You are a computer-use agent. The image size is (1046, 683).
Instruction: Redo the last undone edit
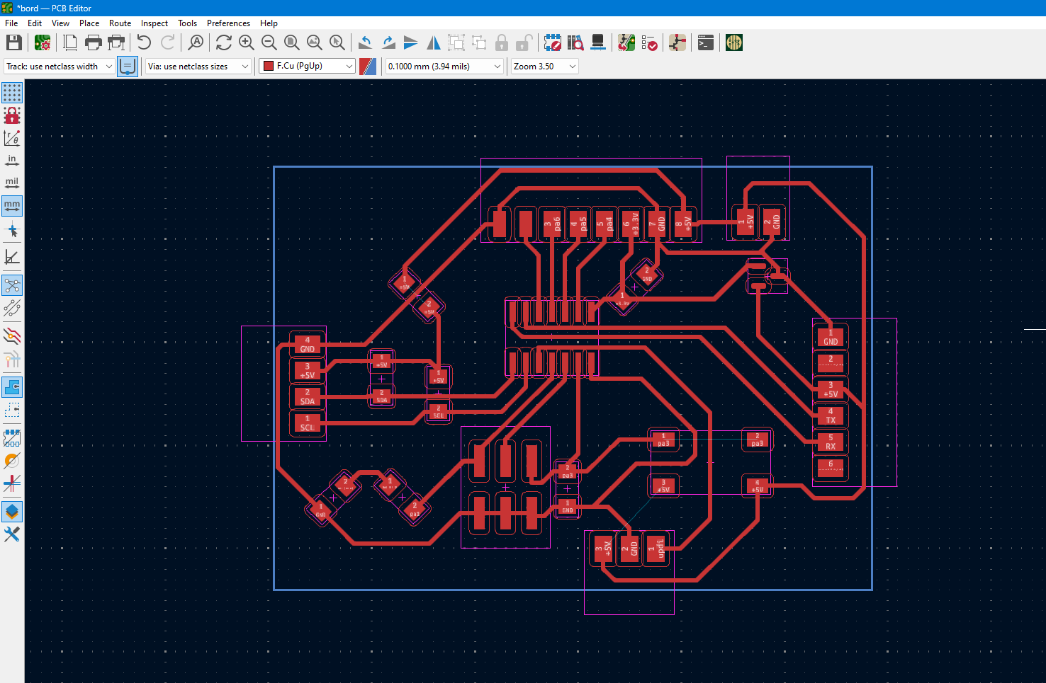pyautogui.click(x=167, y=43)
